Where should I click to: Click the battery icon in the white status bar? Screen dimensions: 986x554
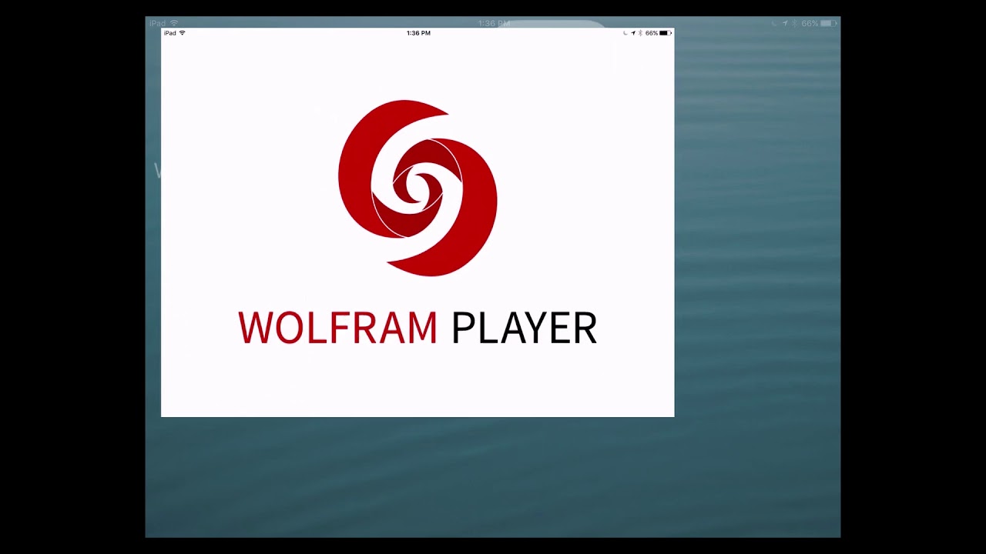(666, 33)
